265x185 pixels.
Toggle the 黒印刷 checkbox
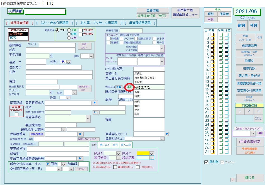(206, 162)
